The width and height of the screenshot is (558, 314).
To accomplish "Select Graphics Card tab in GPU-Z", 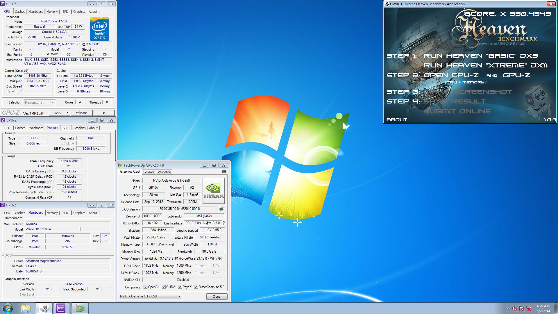I will point(130,172).
